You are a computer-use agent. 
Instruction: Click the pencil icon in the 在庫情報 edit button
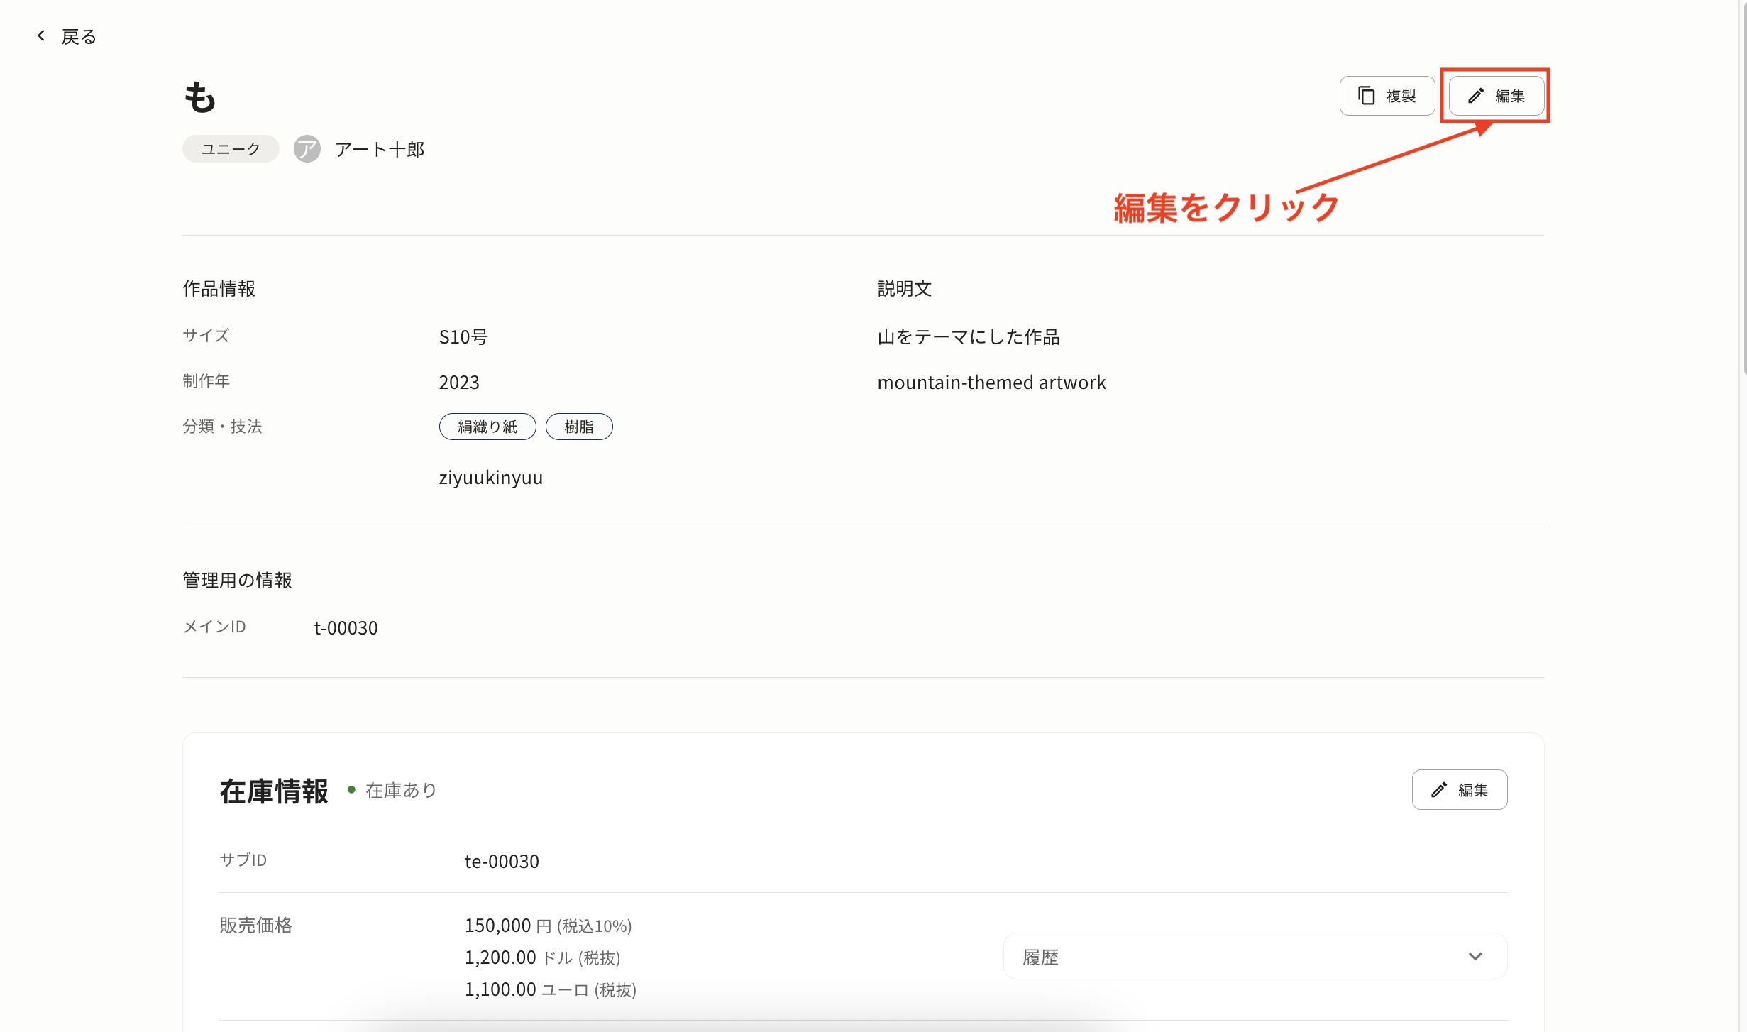pyautogui.click(x=1439, y=790)
